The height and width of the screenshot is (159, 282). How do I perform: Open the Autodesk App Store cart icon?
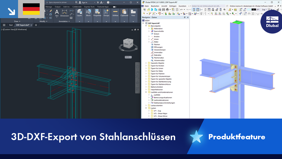[98, 2]
